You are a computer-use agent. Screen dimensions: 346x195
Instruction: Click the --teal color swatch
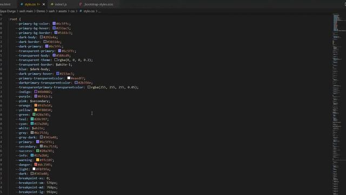tap(32, 119)
